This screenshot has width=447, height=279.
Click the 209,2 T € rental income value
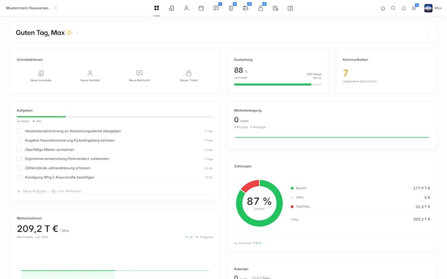tap(37, 229)
